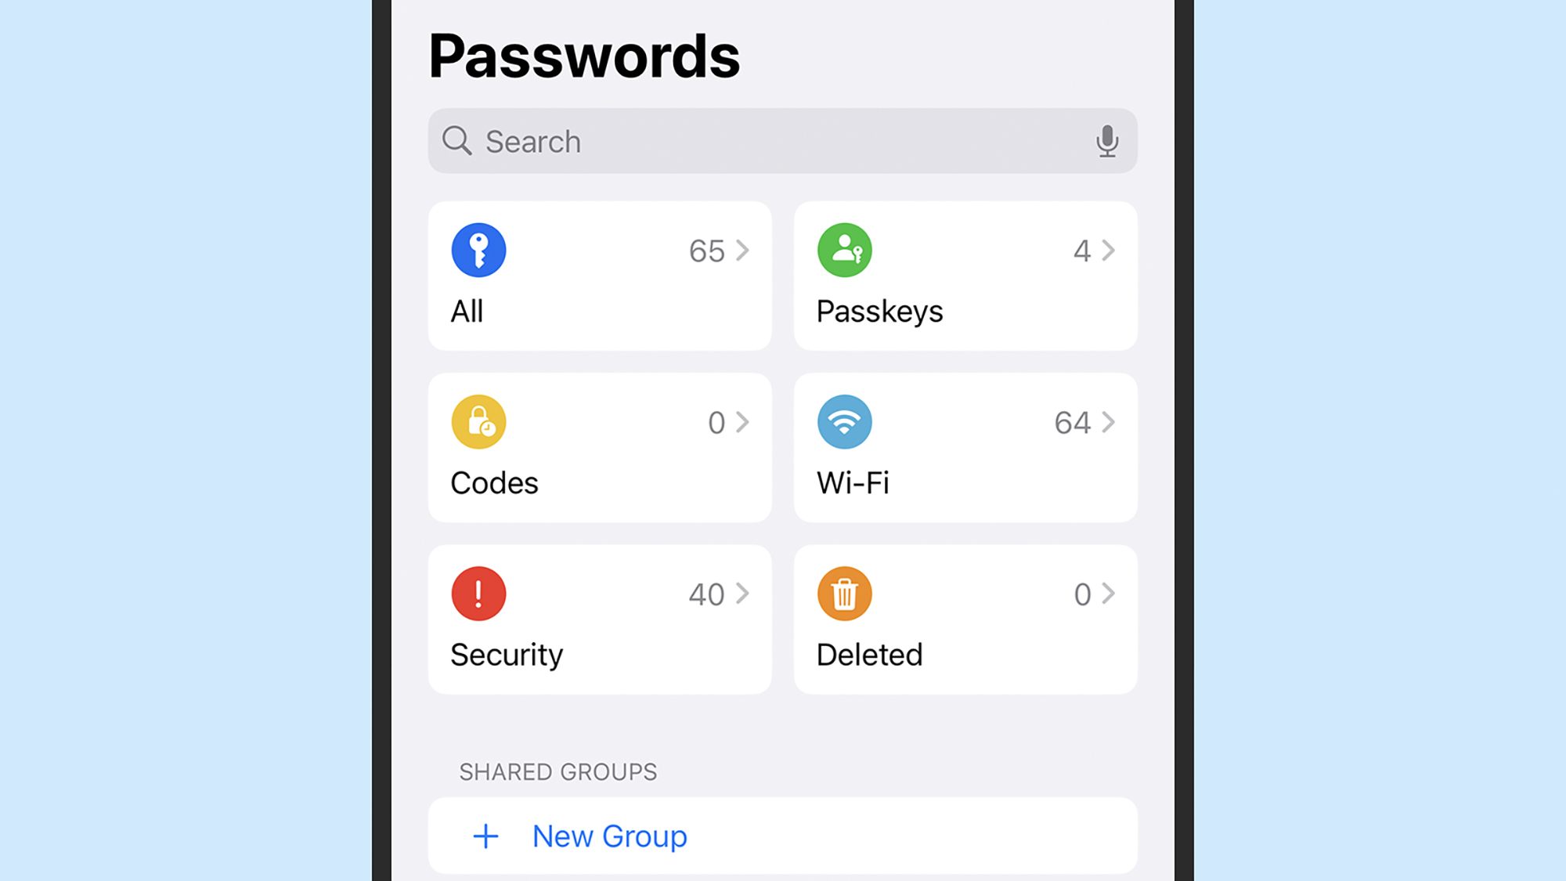Tap the key icon for All
1566x881 pixels.
point(478,250)
